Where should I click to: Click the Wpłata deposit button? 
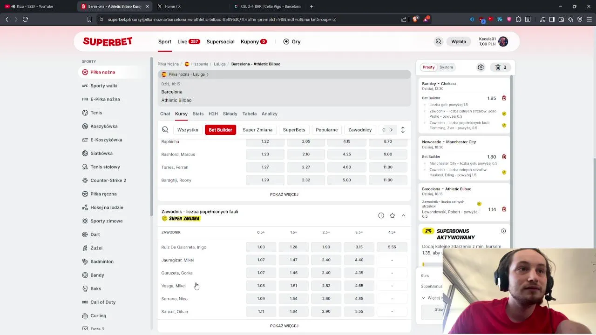coord(459,41)
